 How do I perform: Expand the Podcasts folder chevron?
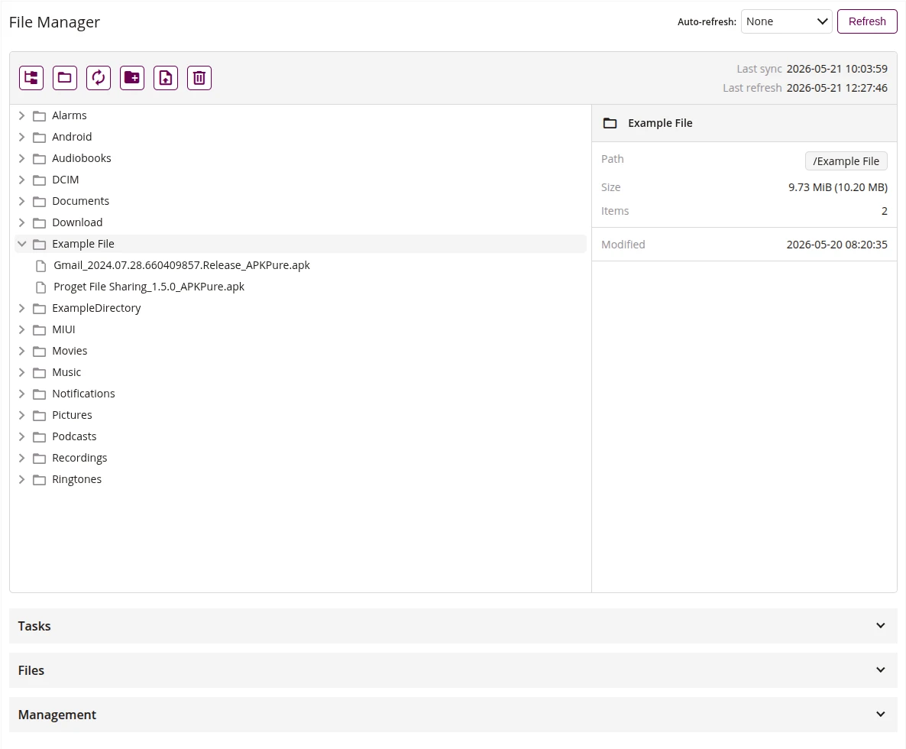click(x=22, y=436)
